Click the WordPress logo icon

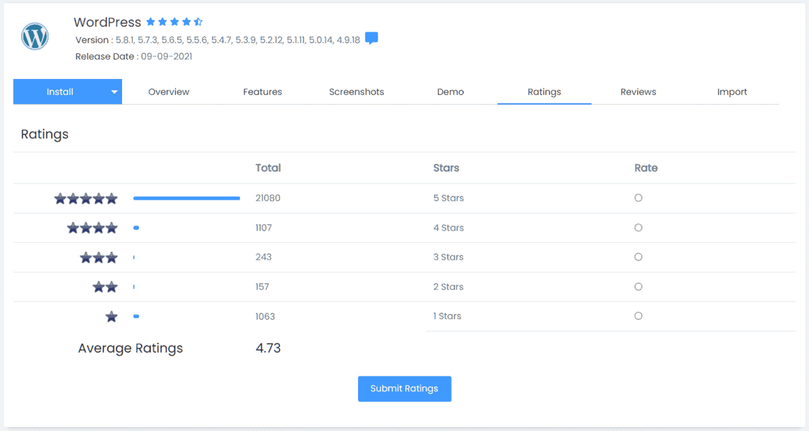[34, 36]
